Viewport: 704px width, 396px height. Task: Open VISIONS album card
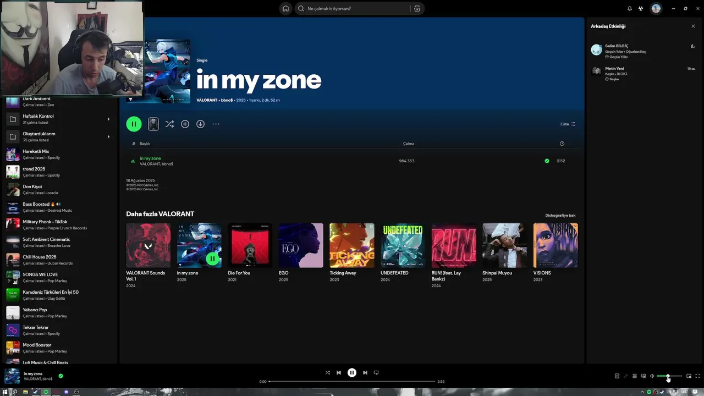coord(555,253)
